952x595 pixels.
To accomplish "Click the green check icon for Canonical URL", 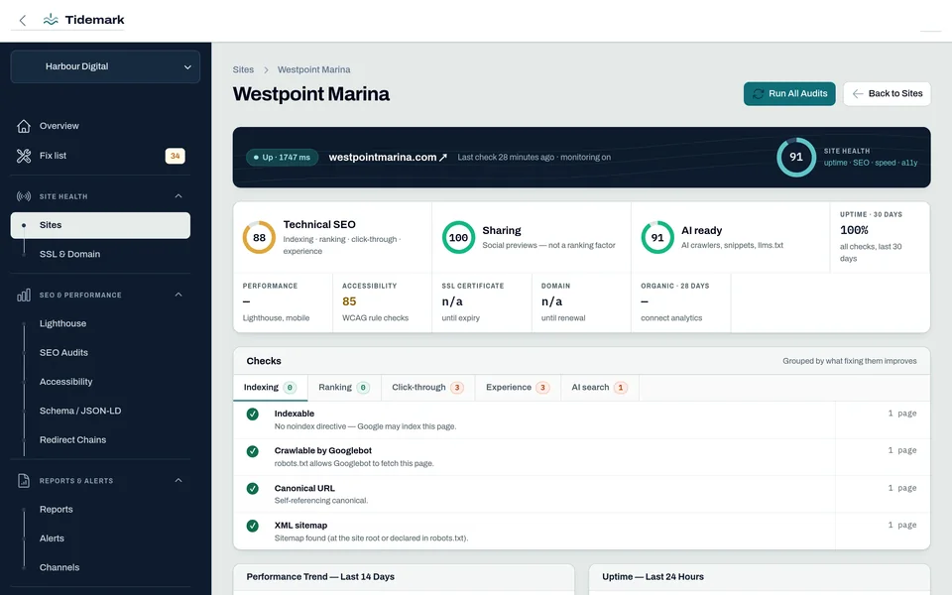I will coord(253,489).
